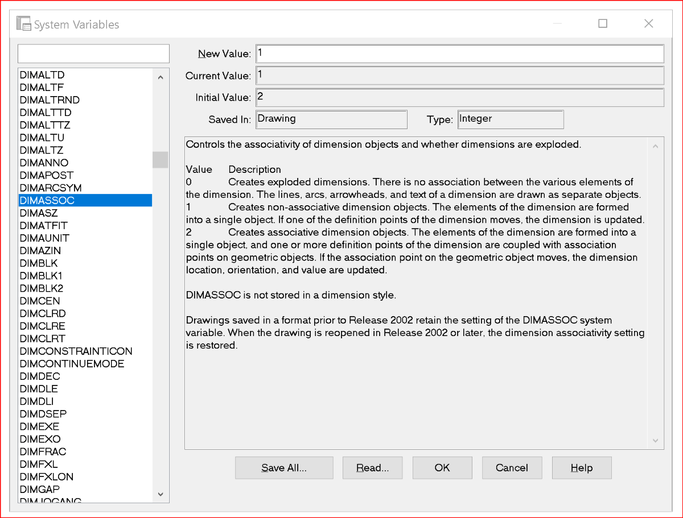Confirm with the OK button
683x518 pixels.
[x=442, y=468]
